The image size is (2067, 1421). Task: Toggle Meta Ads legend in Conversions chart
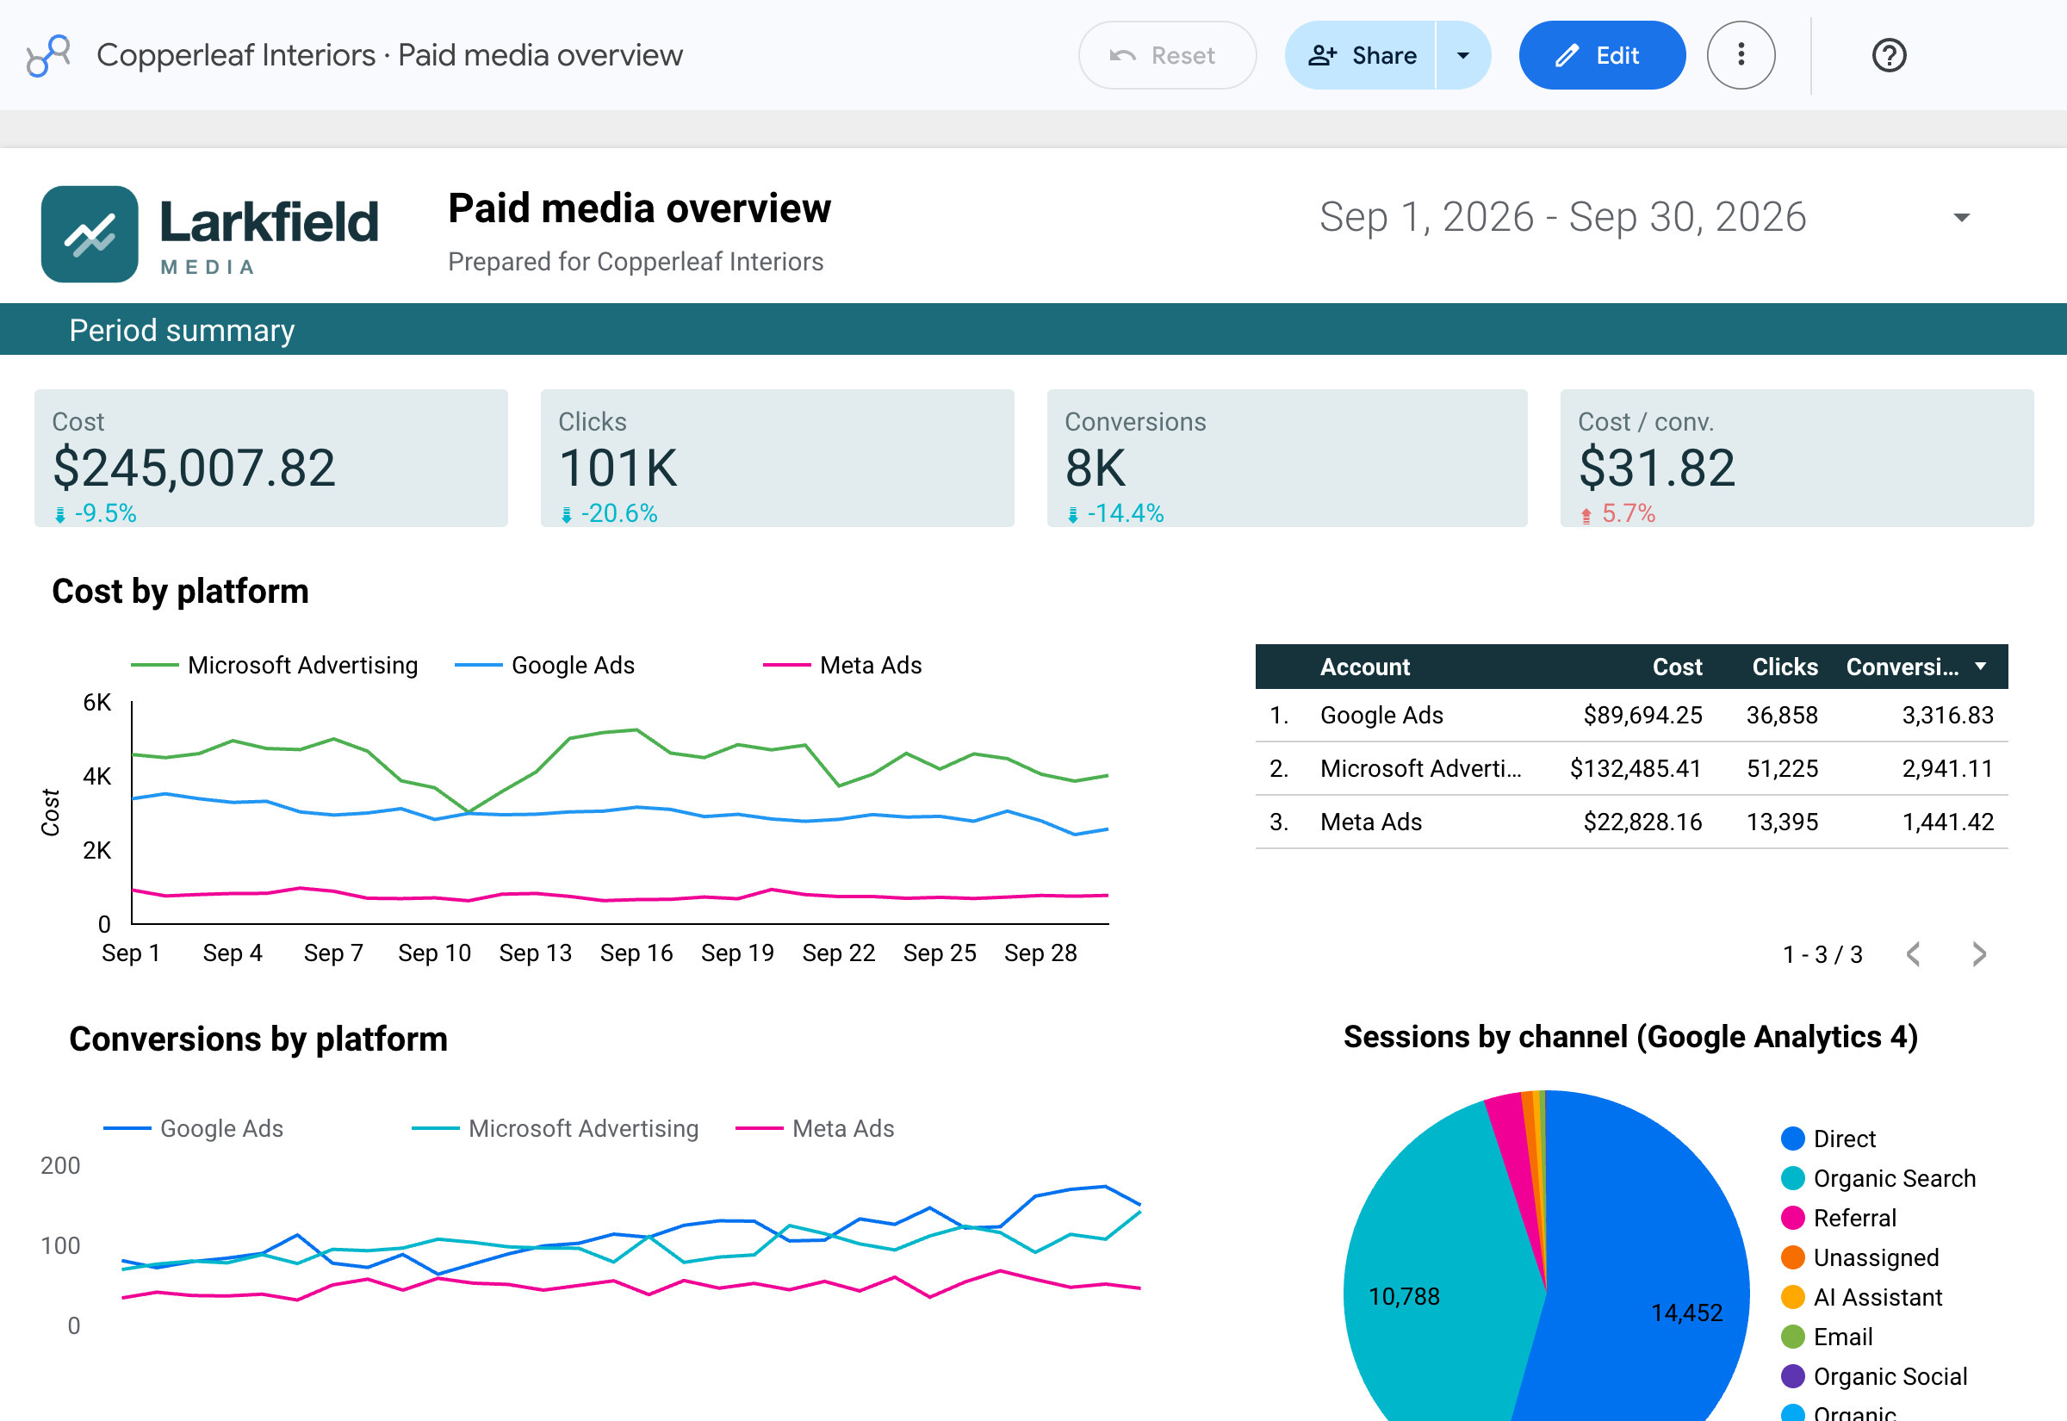coord(815,1128)
